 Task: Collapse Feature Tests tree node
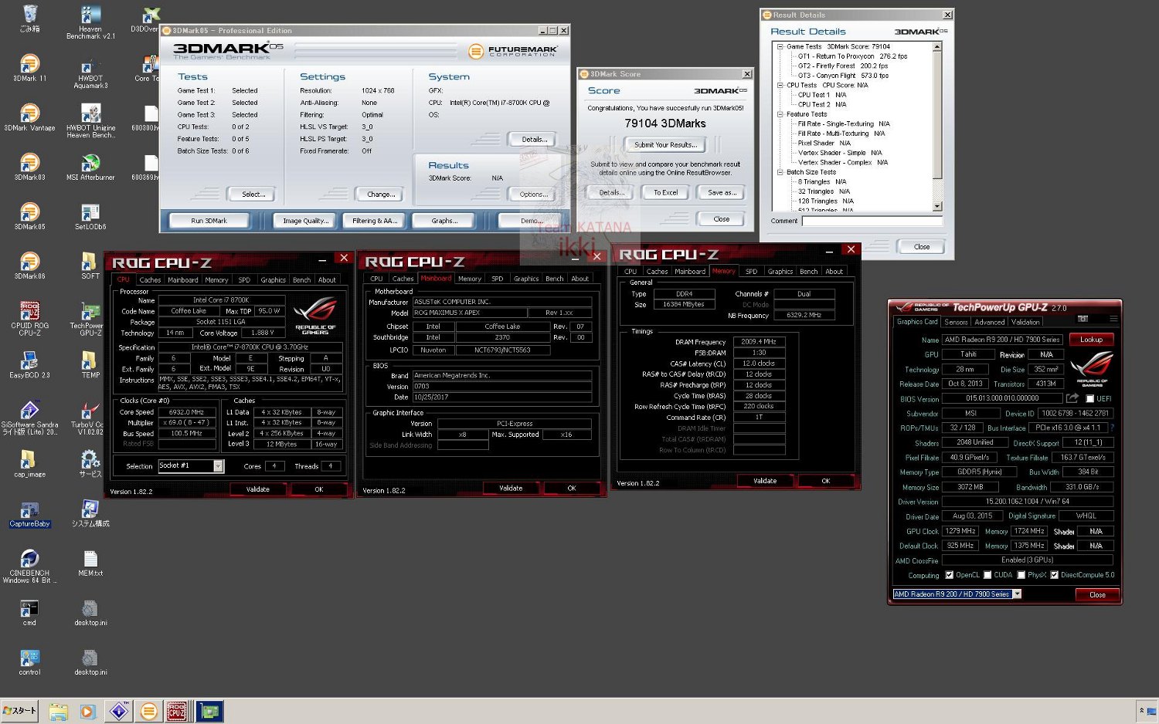(780, 114)
